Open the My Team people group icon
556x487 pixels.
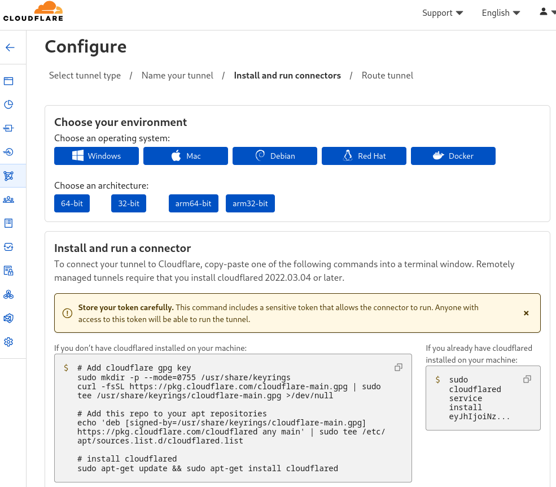pyautogui.click(x=8, y=199)
